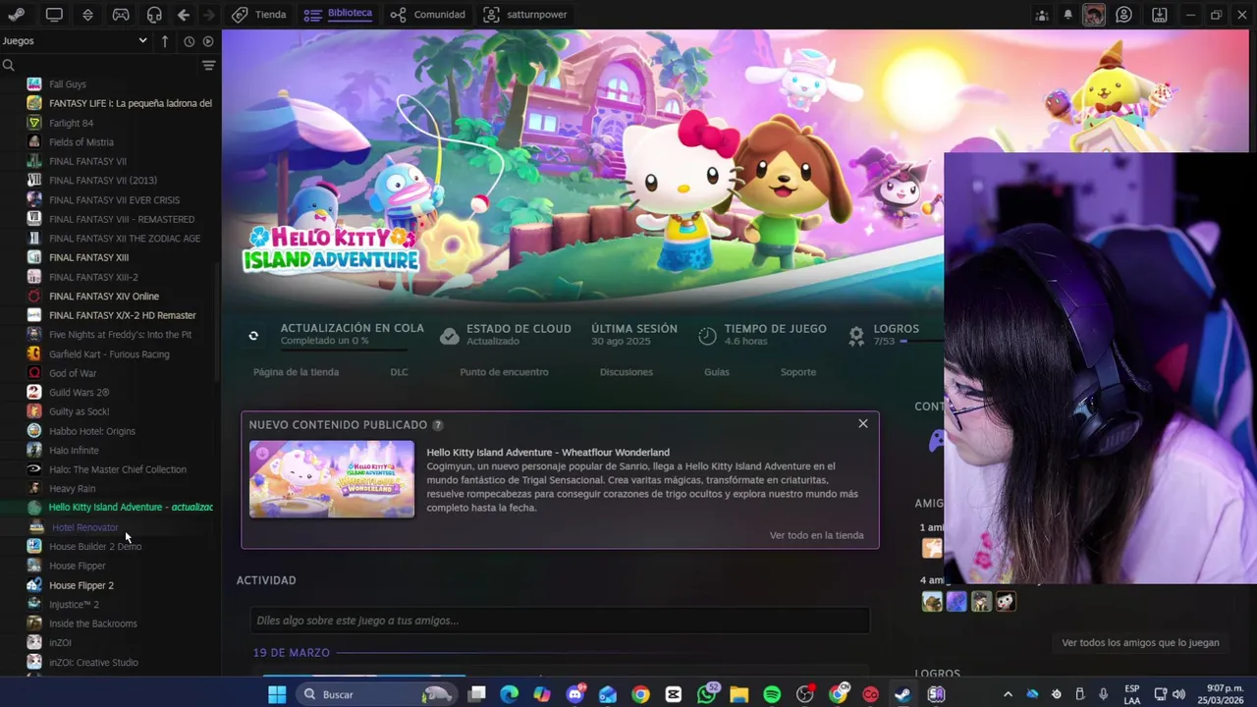Open the Guías tab

coord(716,372)
